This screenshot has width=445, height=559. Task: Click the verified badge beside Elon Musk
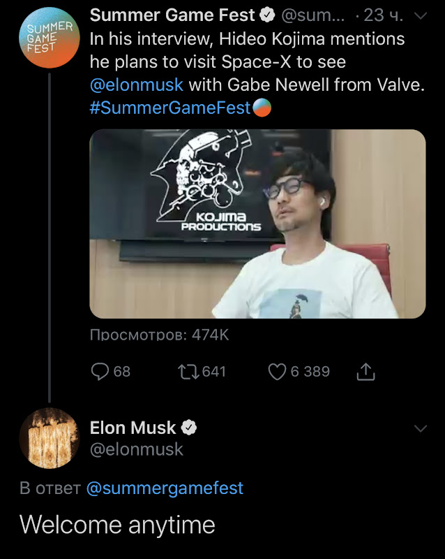tap(188, 428)
